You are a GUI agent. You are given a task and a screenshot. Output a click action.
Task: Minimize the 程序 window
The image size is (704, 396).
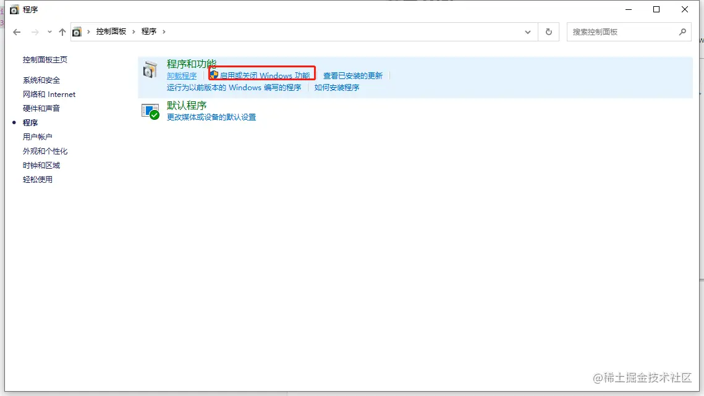pos(629,9)
